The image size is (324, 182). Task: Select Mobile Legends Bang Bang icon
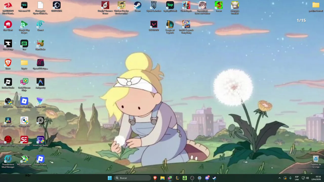pyautogui.click(x=186, y=27)
